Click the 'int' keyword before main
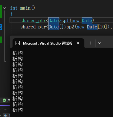 click(14, 8)
